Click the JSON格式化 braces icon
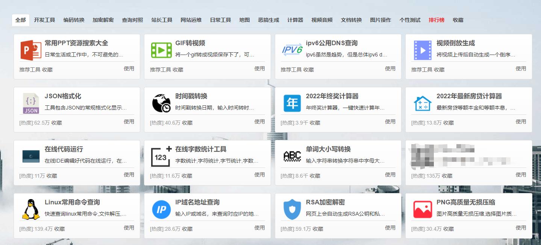Image resolution: width=541 pixels, height=245 pixels. (31, 102)
